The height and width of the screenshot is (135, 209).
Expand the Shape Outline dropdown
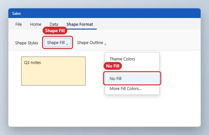pyautogui.click(x=92, y=43)
